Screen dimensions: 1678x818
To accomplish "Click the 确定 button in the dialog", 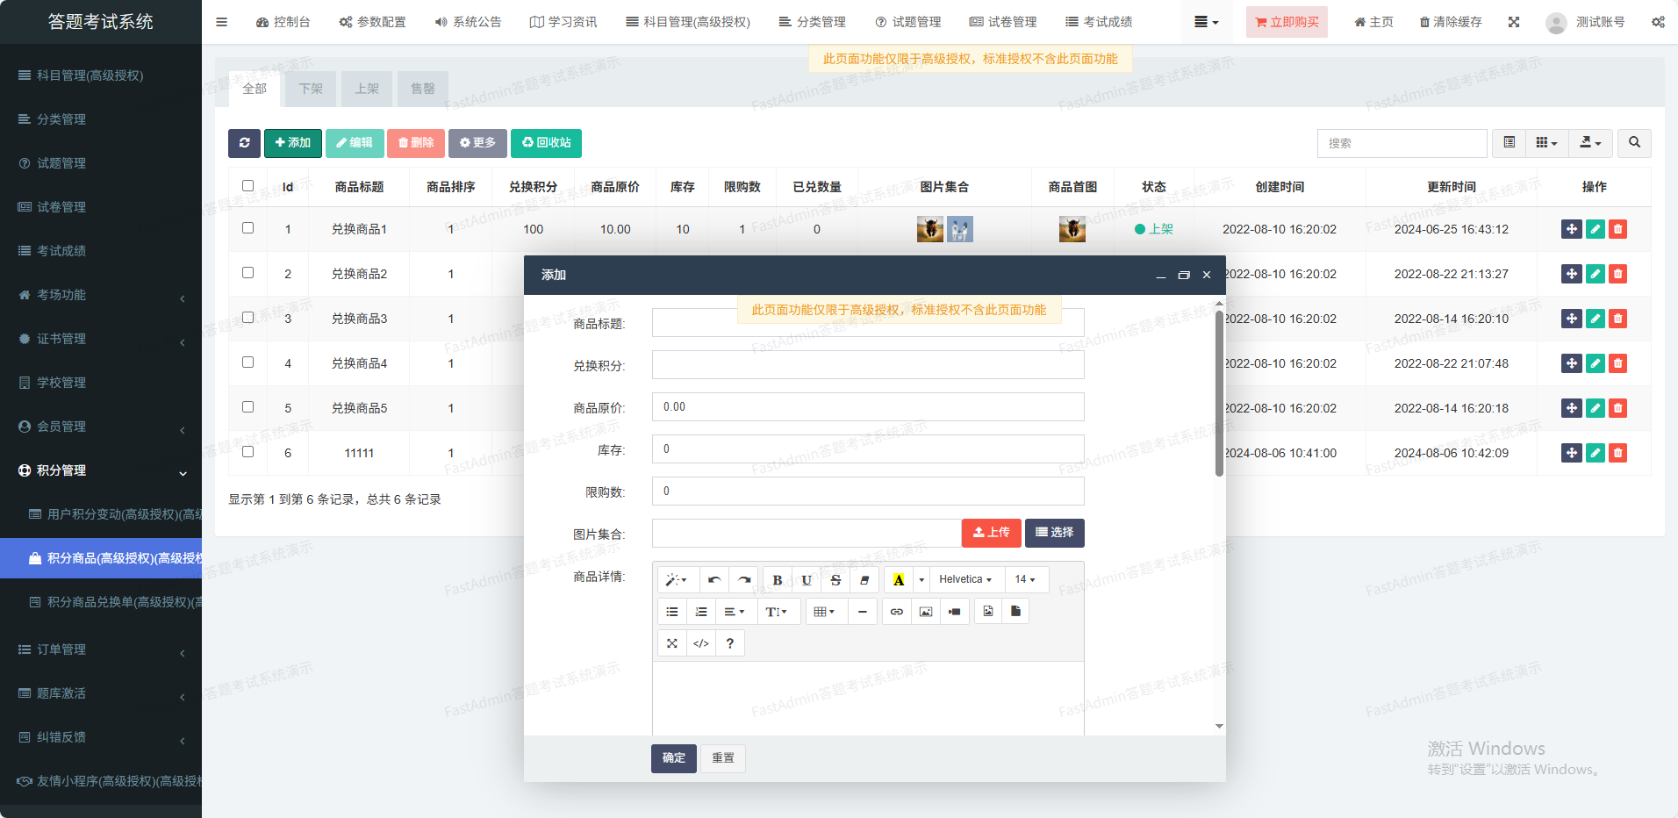I will pos(673,758).
